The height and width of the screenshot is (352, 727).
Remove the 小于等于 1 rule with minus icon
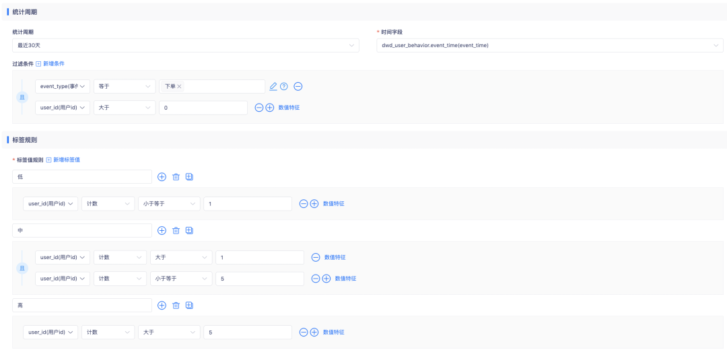pyautogui.click(x=304, y=203)
